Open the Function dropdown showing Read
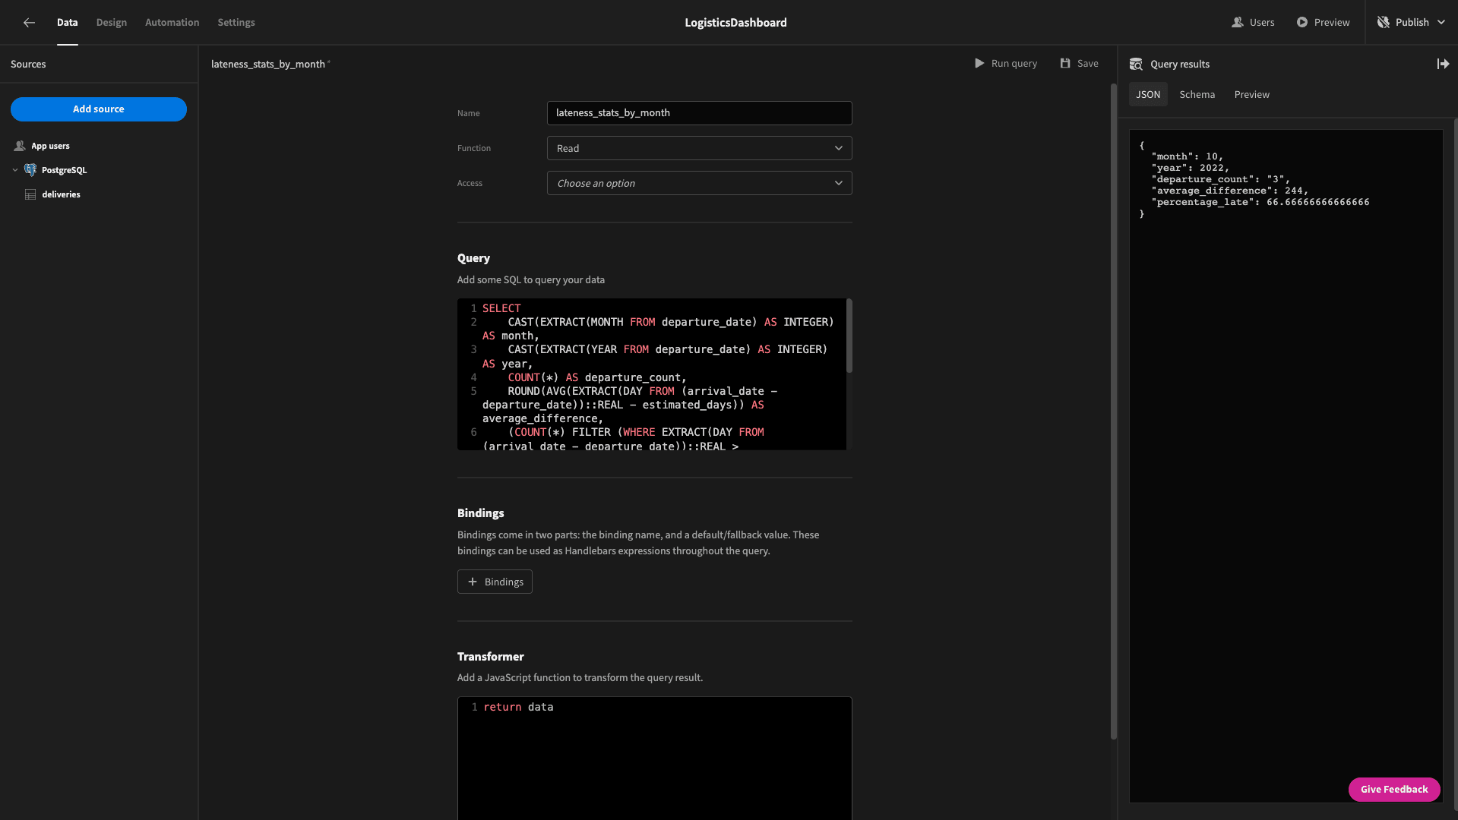The width and height of the screenshot is (1458, 820). pos(699,149)
